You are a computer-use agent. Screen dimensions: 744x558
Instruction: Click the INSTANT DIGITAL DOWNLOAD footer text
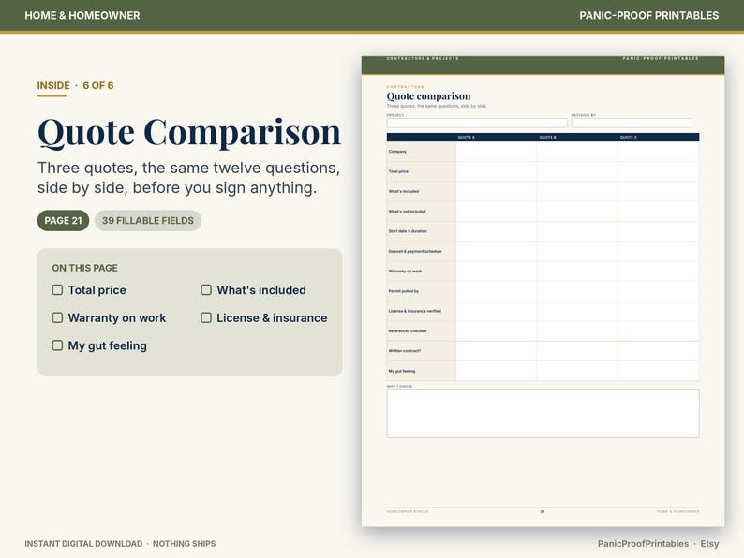coord(83,544)
